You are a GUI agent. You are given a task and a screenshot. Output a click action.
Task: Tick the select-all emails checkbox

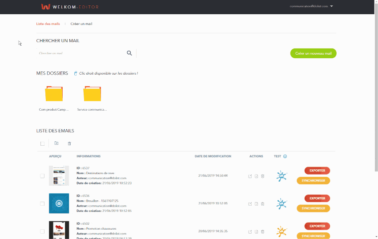[x=42, y=143]
